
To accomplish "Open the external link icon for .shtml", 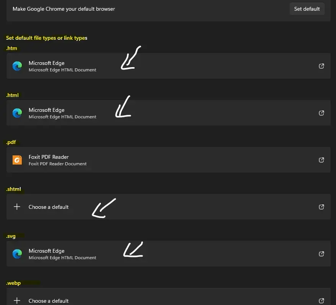I will tap(321, 207).
